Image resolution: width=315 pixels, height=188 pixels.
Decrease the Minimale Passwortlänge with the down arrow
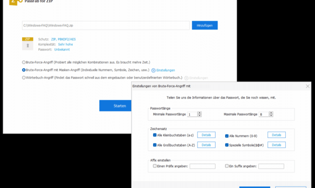click(199, 115)
